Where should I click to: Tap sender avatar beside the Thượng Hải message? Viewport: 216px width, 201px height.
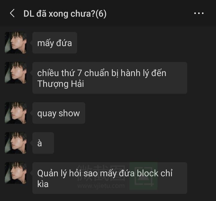16,73
